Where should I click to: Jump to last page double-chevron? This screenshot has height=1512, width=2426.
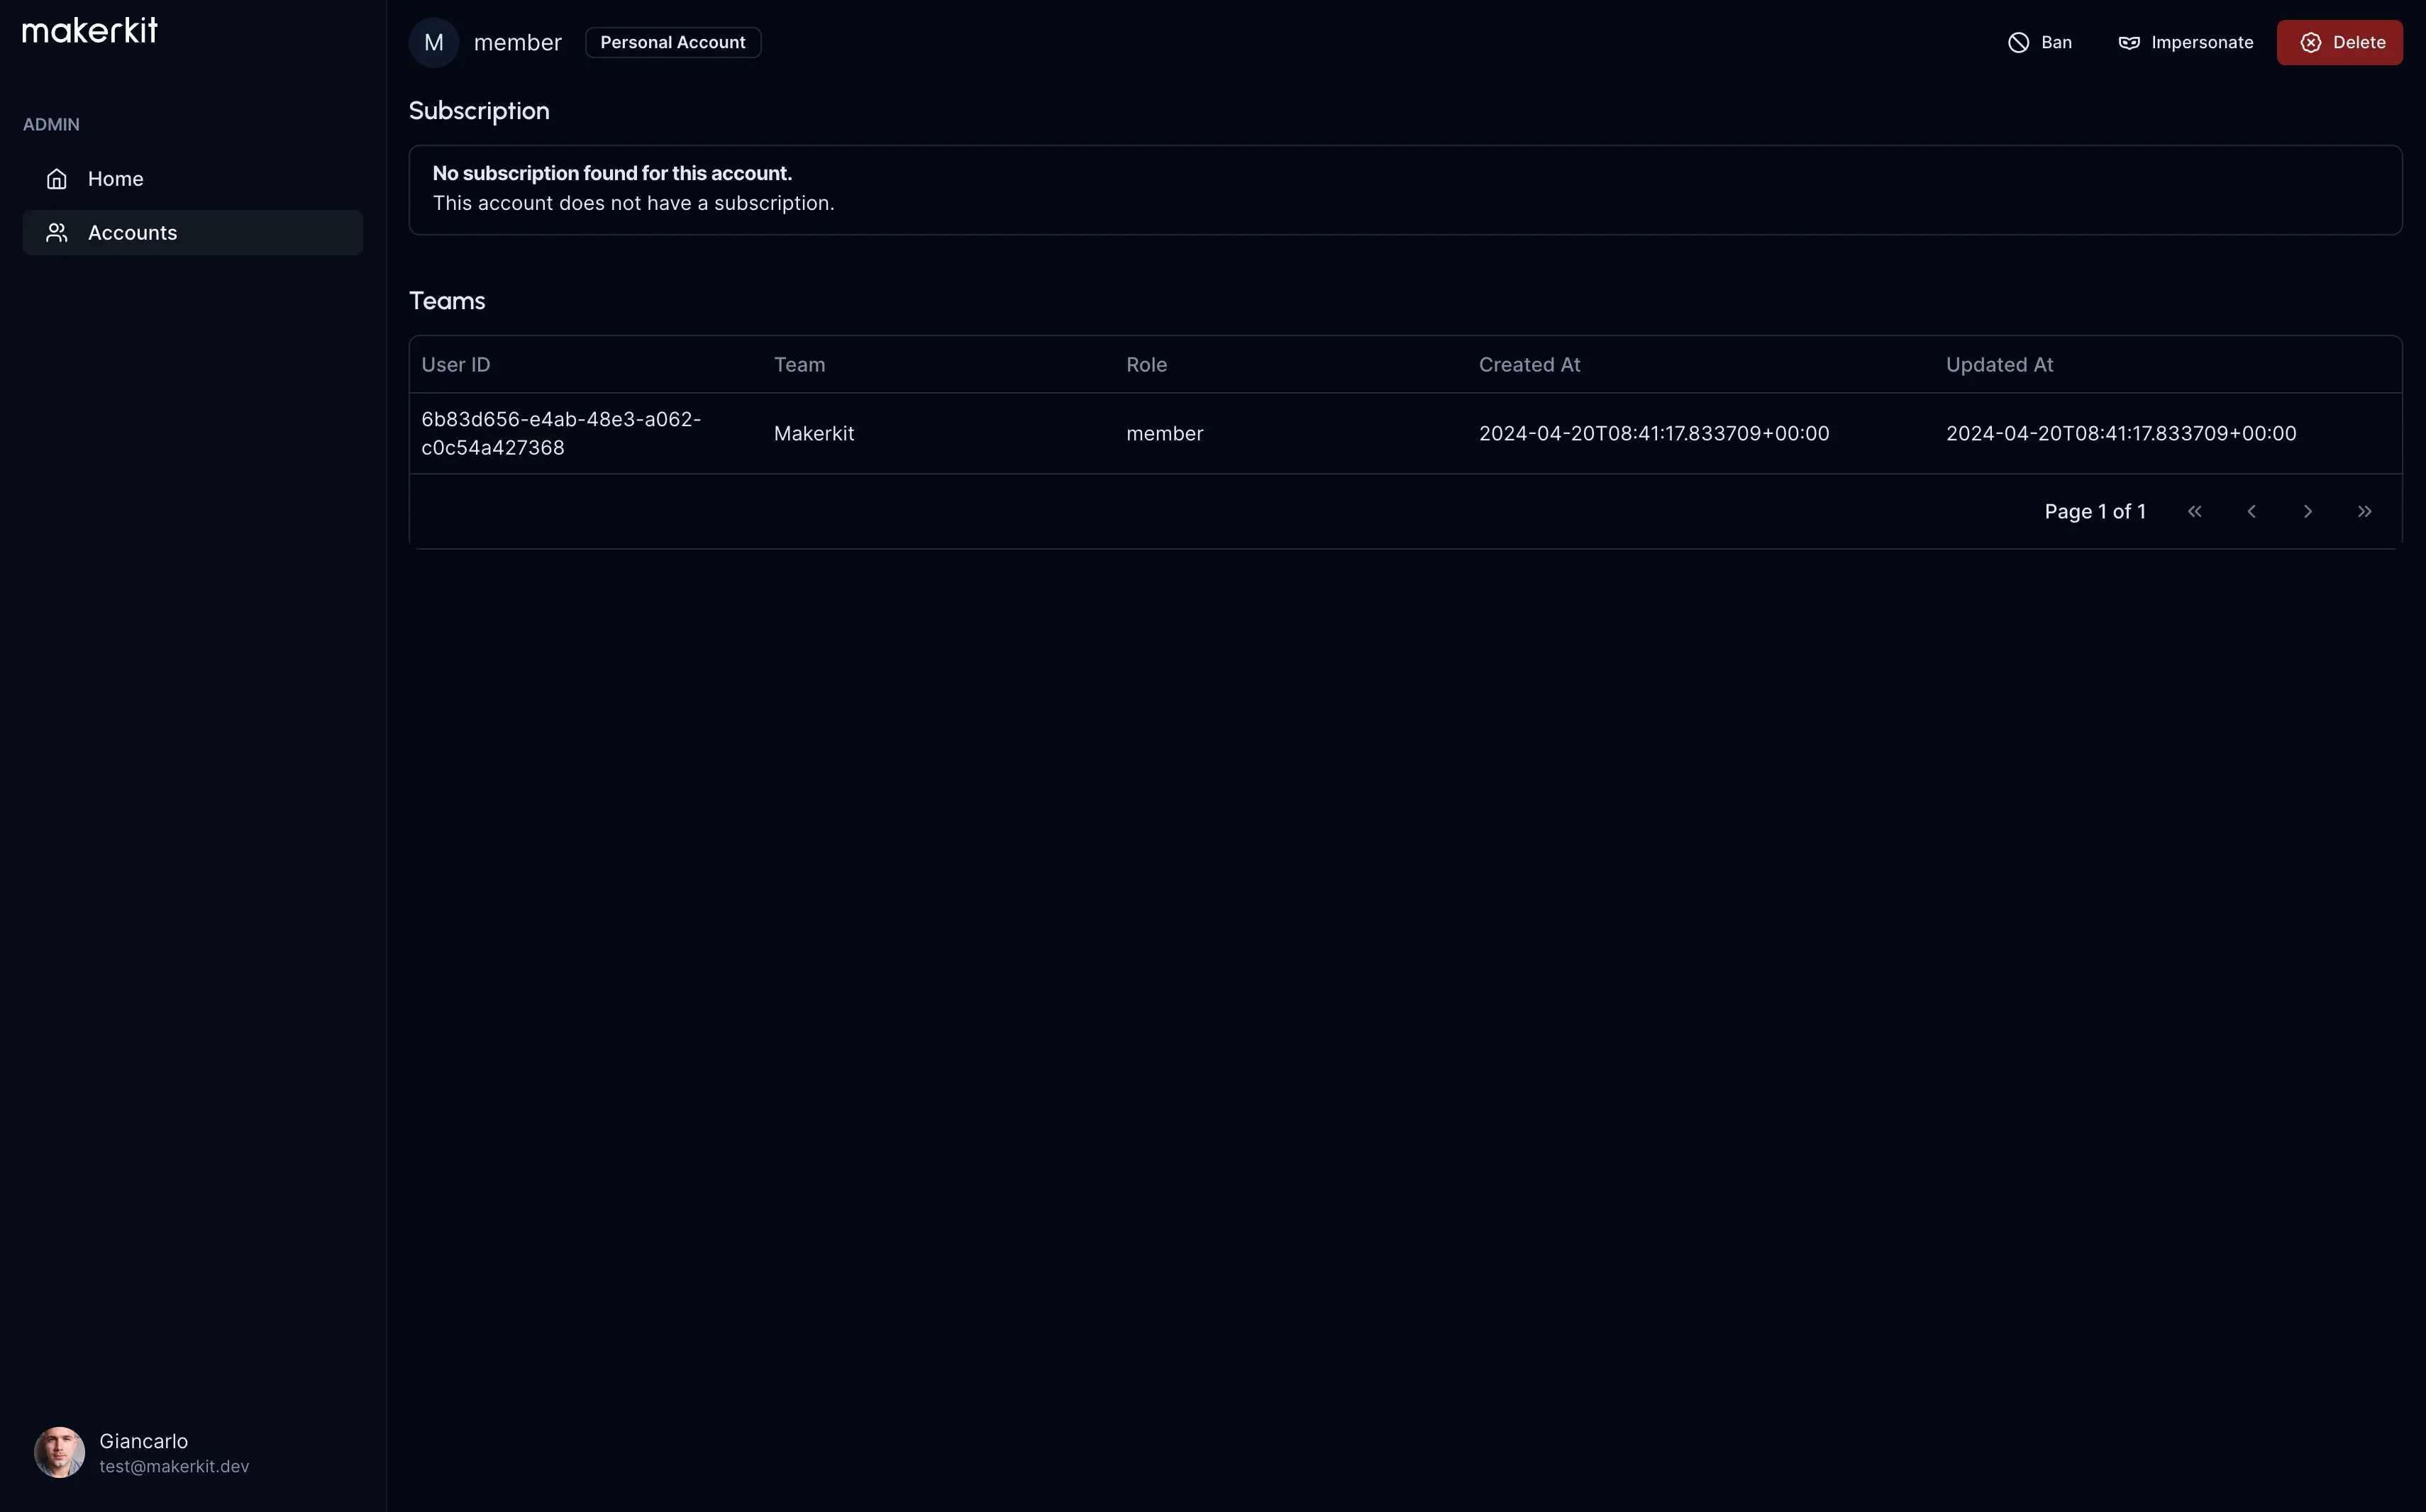2364,512
